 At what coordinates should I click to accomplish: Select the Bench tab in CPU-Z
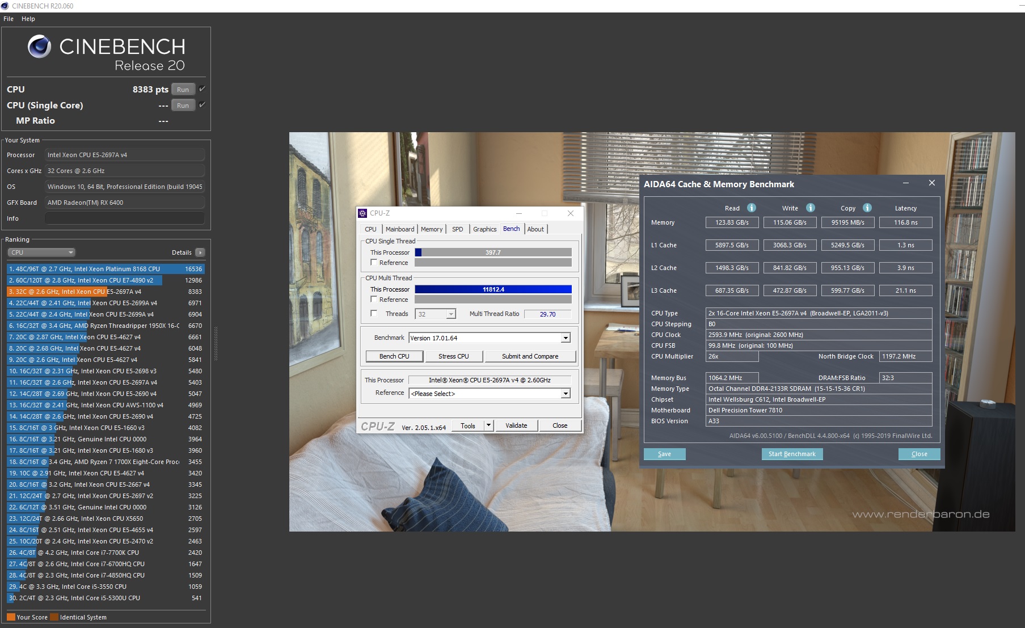click(x=512, y=229)
